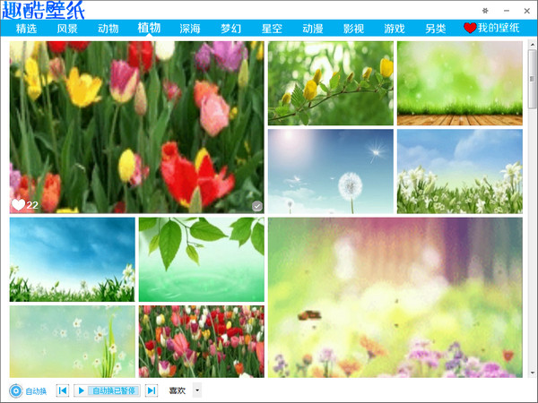Screen dimensions: 538x403
Task: Select the green leaves water ripple wallpaper
Action: [x=202, y=260]
